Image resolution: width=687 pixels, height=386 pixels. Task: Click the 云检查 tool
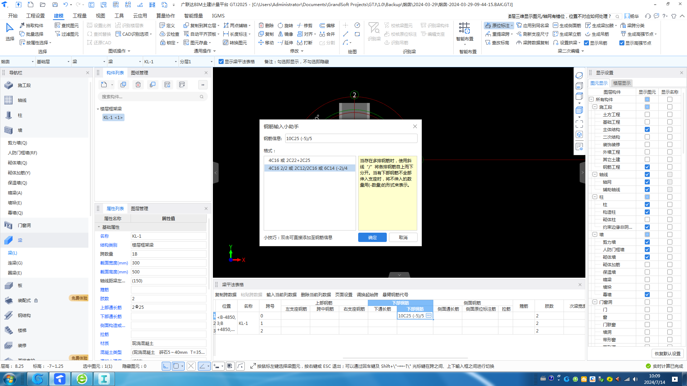[x=170, y=34]
